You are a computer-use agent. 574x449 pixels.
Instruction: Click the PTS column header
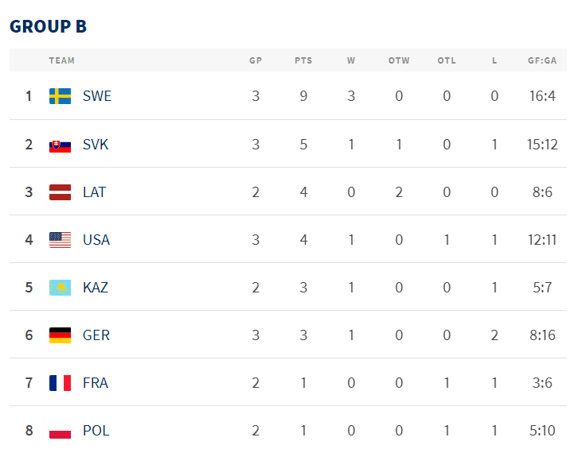click(x=303, y=60)
